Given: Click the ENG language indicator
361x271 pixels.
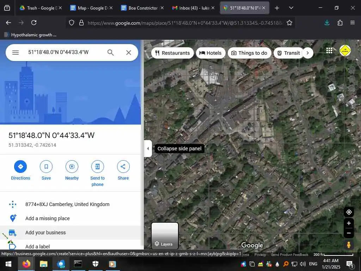Looking at the screenshot, I should click(313, 264).
